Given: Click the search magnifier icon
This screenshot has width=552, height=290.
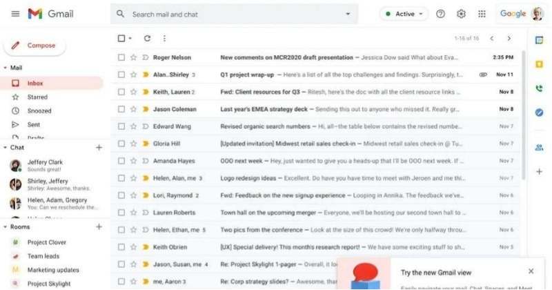Looking at the screenshot, I should pos(120,14).
